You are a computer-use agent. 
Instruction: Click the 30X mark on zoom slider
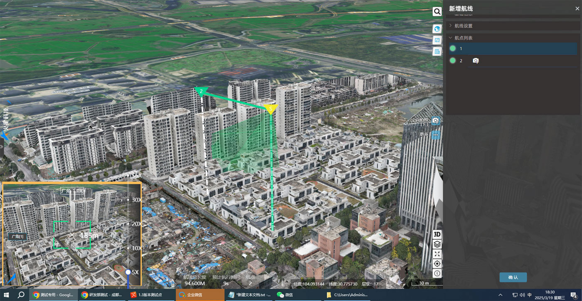click(x=135, y=200)
